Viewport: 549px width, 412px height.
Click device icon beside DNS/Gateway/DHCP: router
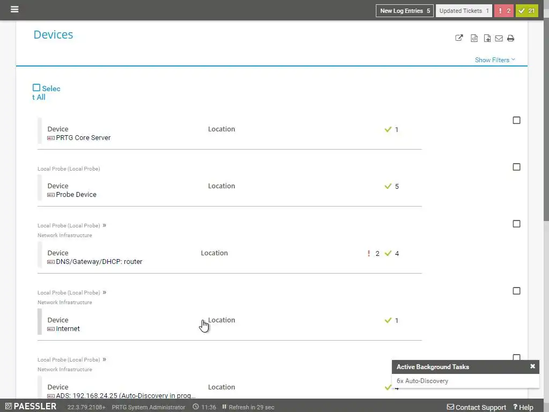click(x=51, y=262)
